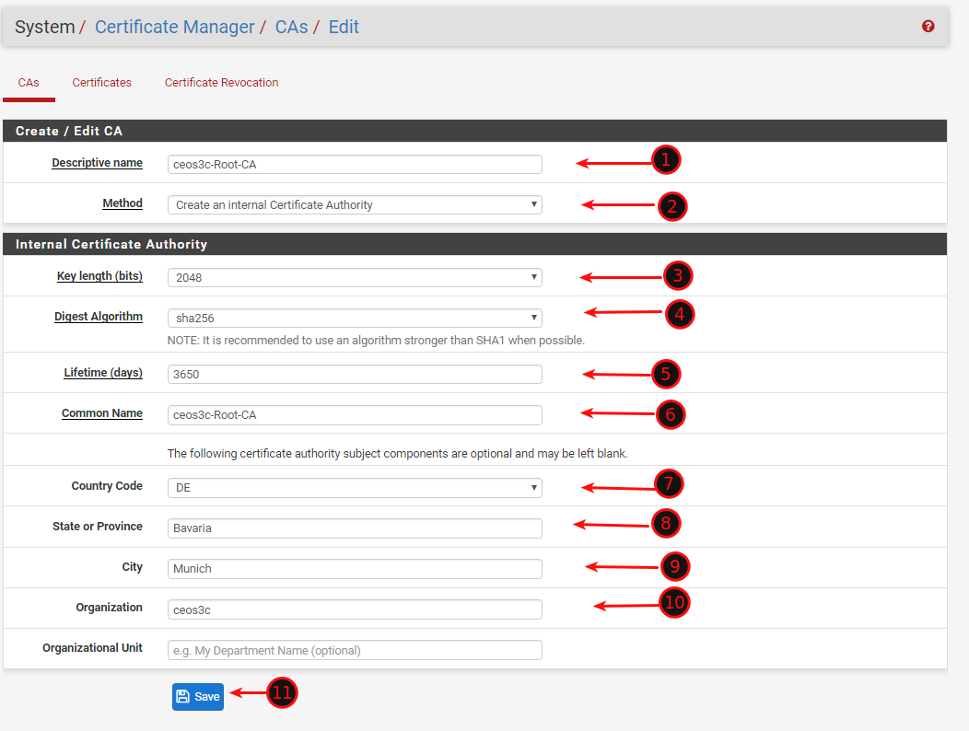This screenshot has height=731, width=969.
Task: Open the Digest Algorithm dropdown
Action: tap(355, 319)
